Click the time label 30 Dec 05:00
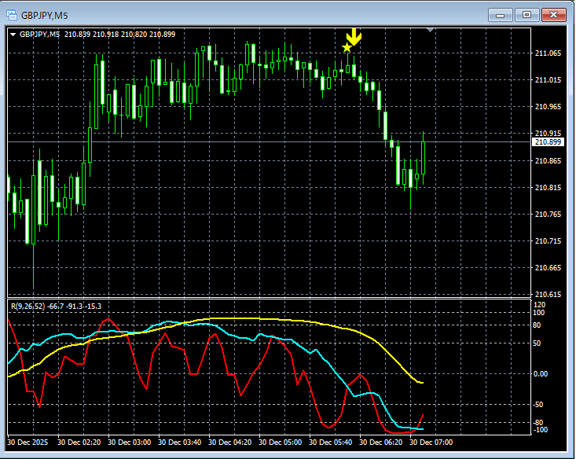 click(281, 442)
